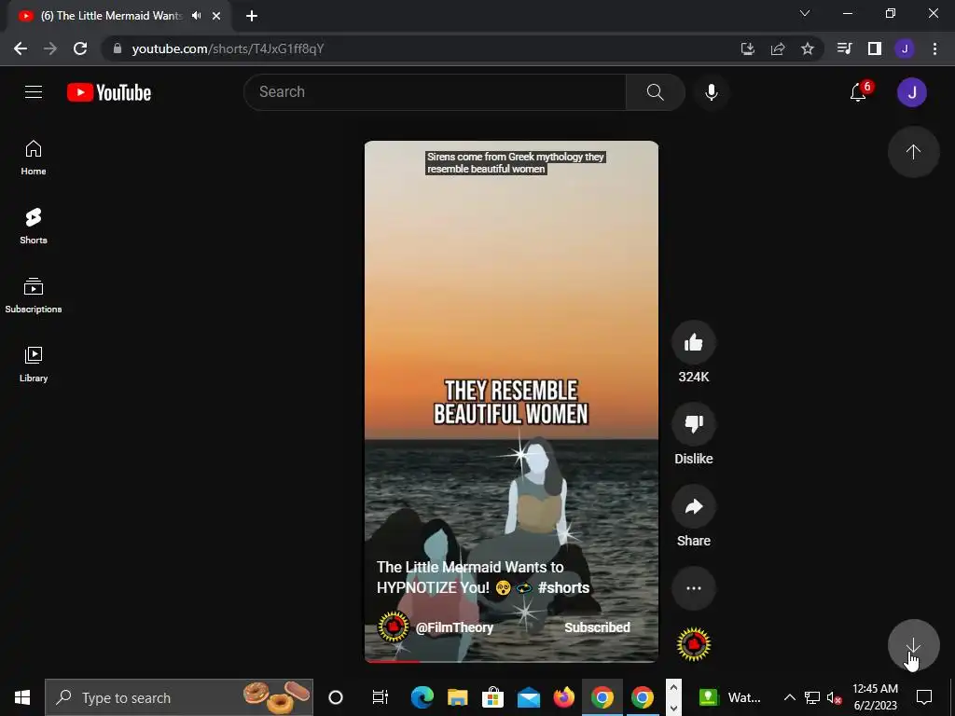Start voice search with the microphone
Image resolution: width=955 pixels, height=716 pixels.
pyautogui.click(x=711, y=92)
